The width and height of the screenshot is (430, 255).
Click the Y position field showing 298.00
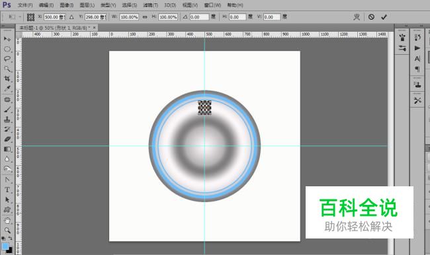click(95, 17)
